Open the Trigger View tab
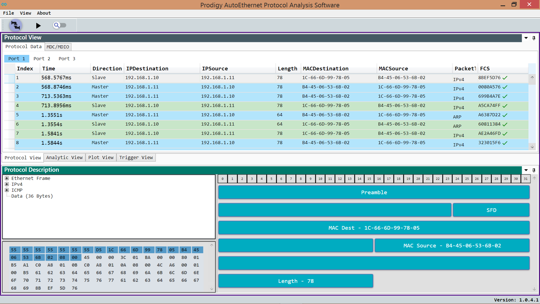 [x=136, y=157]
